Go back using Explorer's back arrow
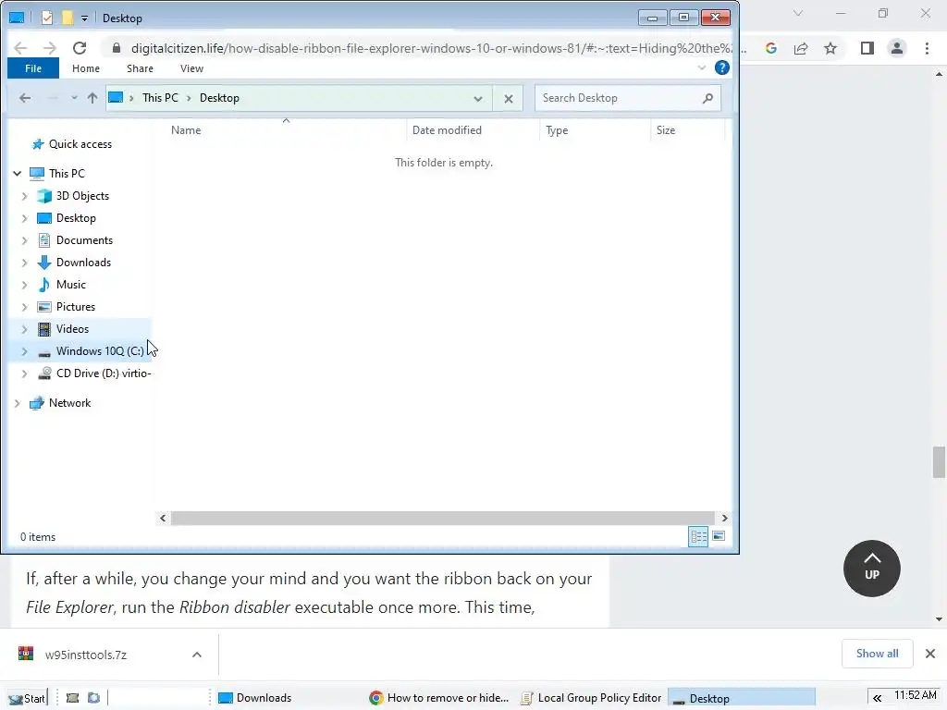 coord(25,98)
